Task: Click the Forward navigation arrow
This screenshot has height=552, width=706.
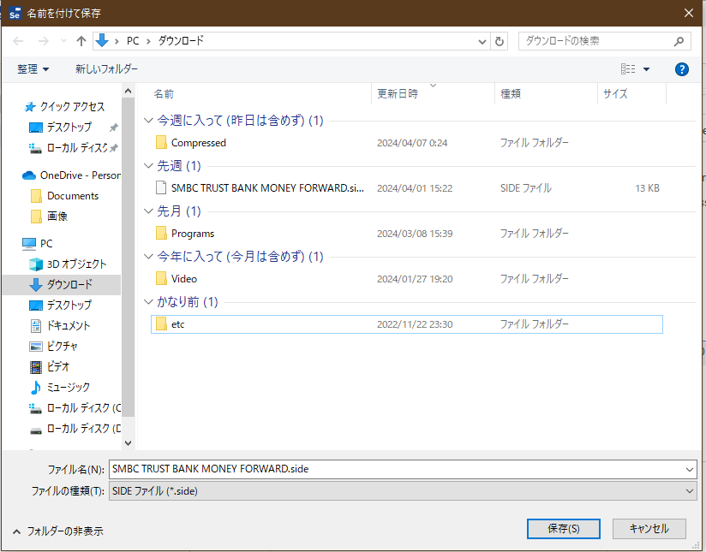Action: (43, 41)
